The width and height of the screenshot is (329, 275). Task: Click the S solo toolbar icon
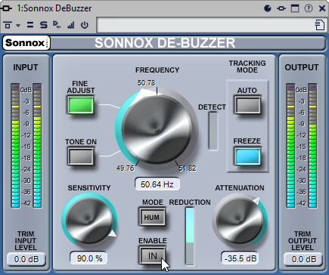coord(44,25)
